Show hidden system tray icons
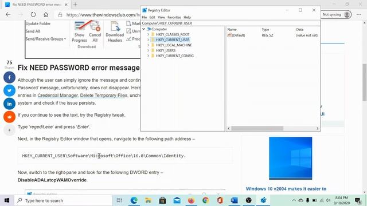Image resolution: width=367 pixels, height=206 pixels. (294, 200)
